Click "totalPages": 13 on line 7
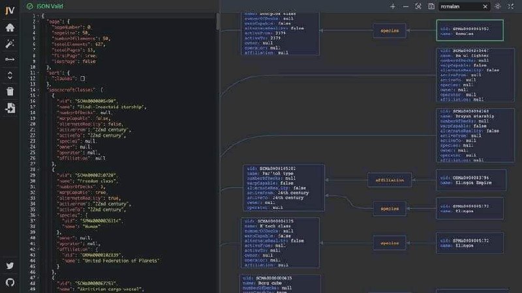The width and height of the screenshot is (522, 293). pyautogui.click(x=74, y=50)
